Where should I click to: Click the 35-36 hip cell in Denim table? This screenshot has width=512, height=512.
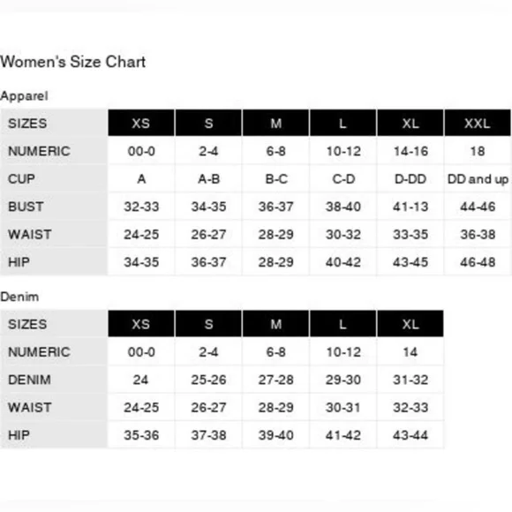click(141, 435)
